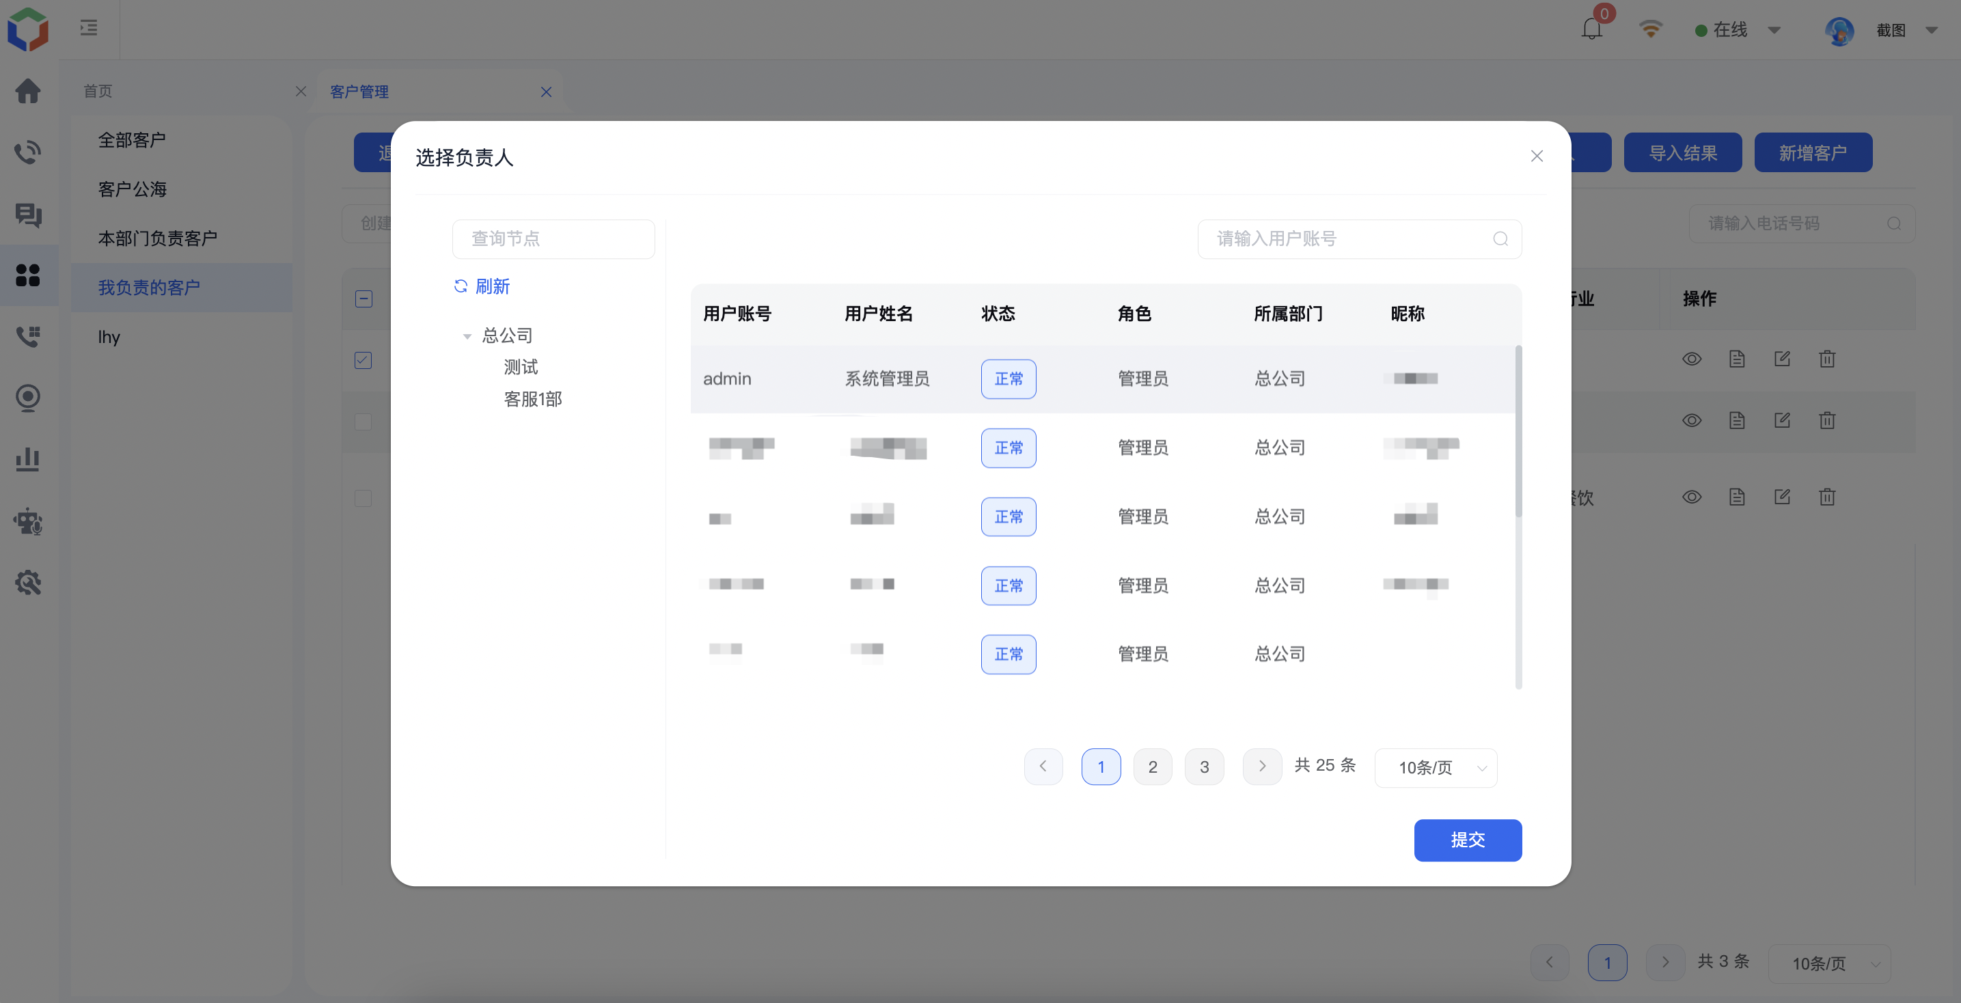
Task: Click the home icon in sidebar
Action: click(28, 92)
